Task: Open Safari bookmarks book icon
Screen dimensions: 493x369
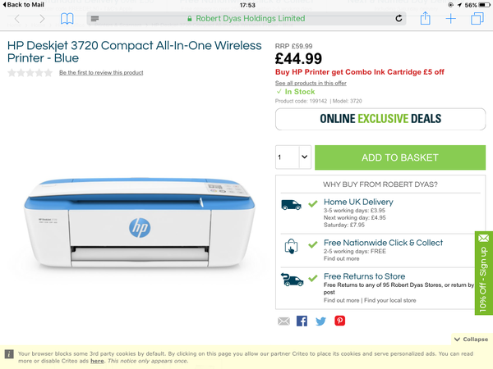Action: 67,19
